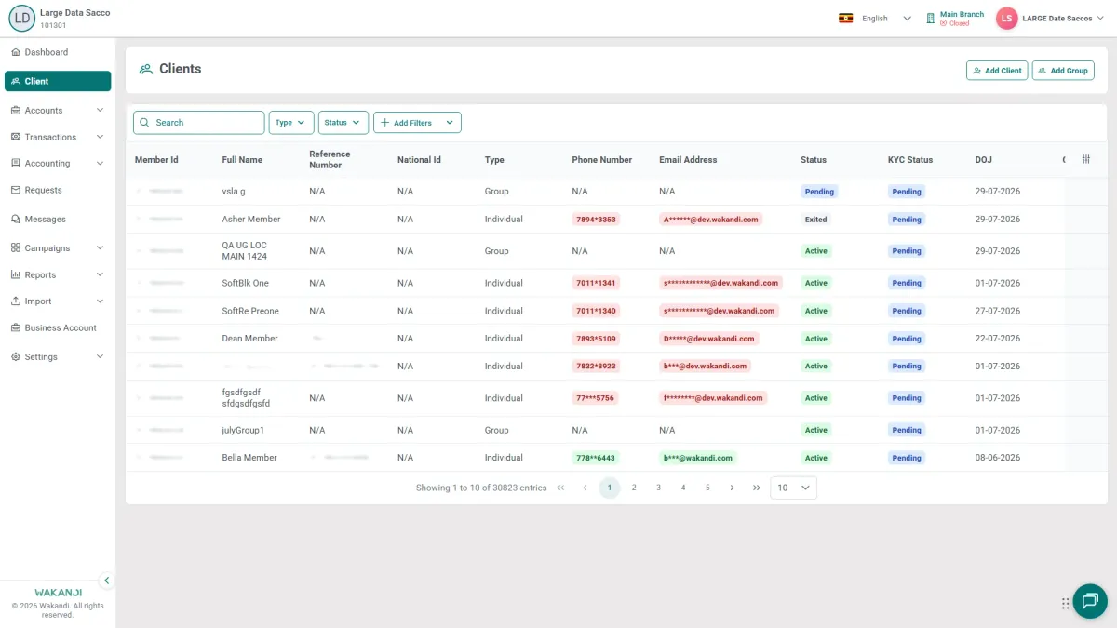Click into the Search clients field

[199, 122]
